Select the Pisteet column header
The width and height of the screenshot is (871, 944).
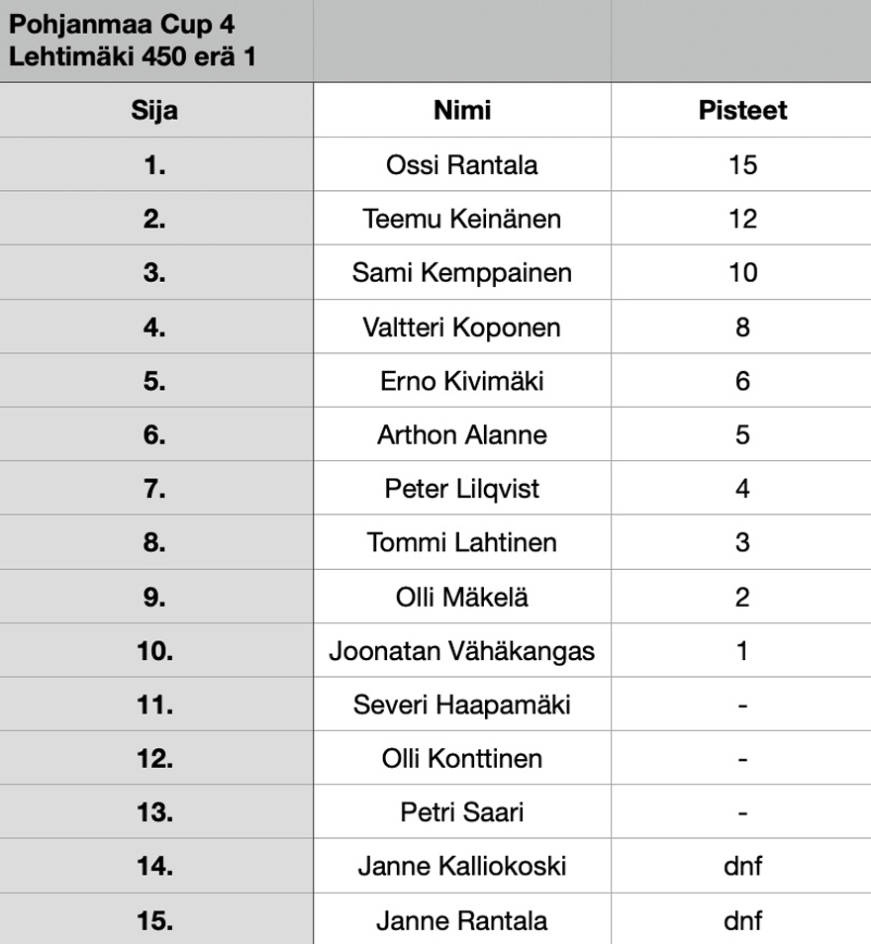coord(741,110)
